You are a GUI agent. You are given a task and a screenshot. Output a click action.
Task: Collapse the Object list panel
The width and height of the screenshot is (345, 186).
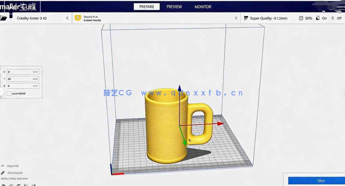[3, 166]
